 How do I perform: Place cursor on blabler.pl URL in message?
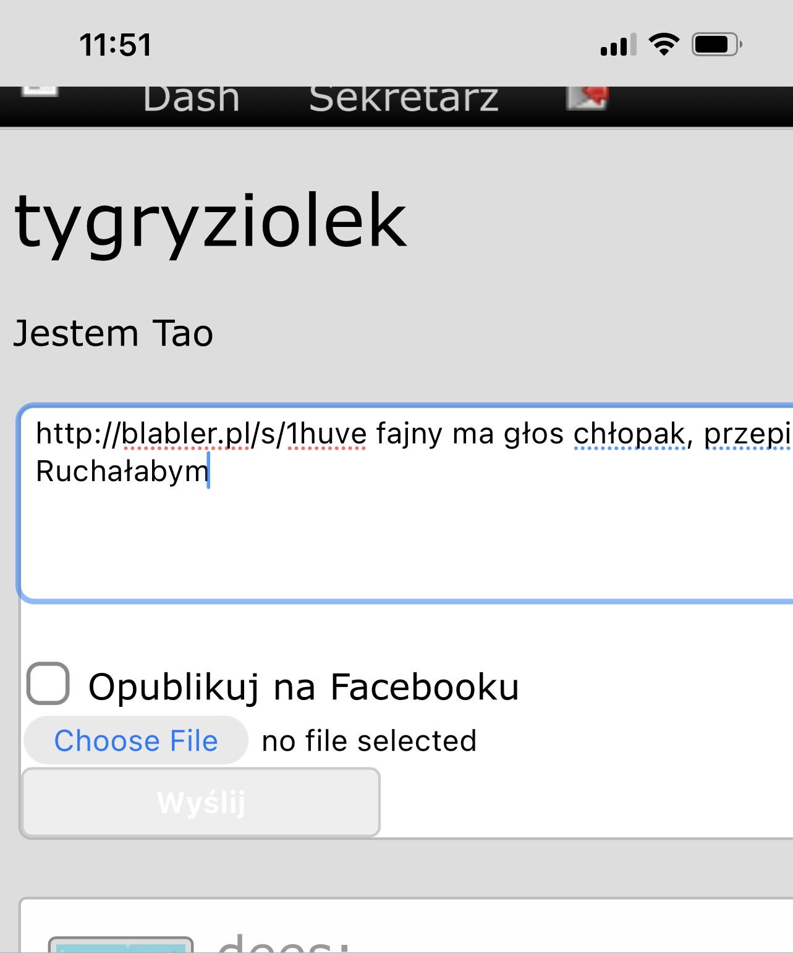[201, 434]
